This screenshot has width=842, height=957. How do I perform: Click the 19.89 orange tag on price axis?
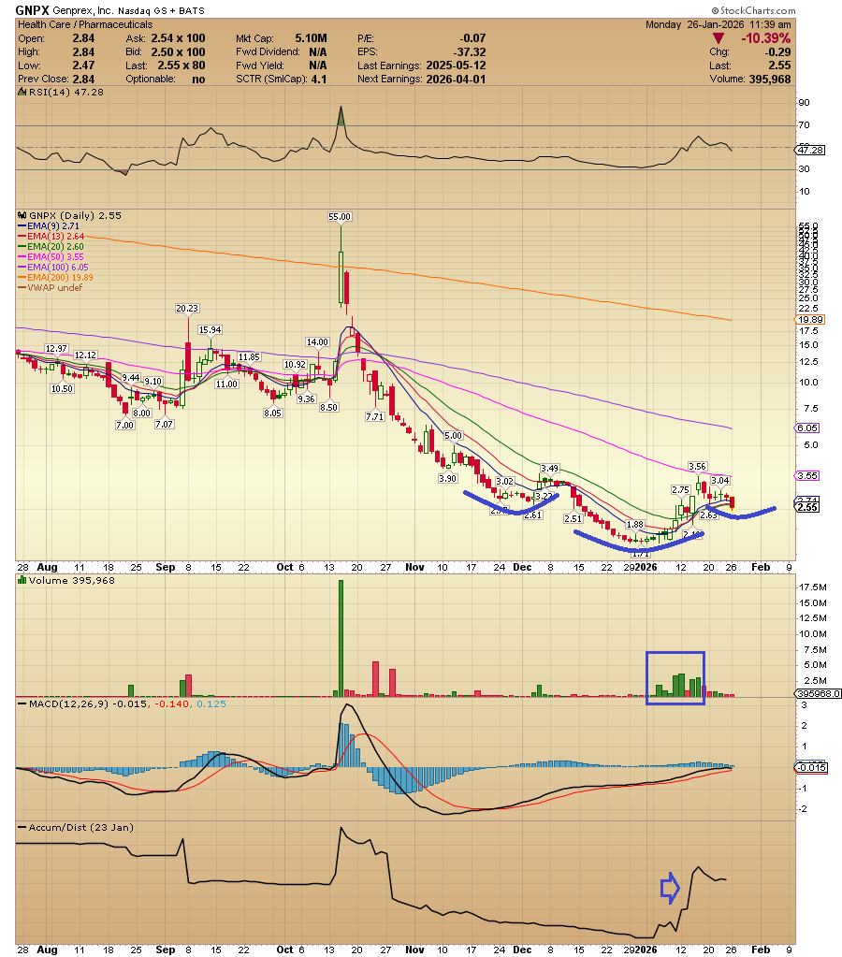[x=811, y=320]
